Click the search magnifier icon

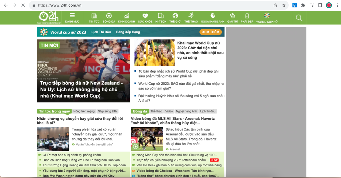click(299, 18)
